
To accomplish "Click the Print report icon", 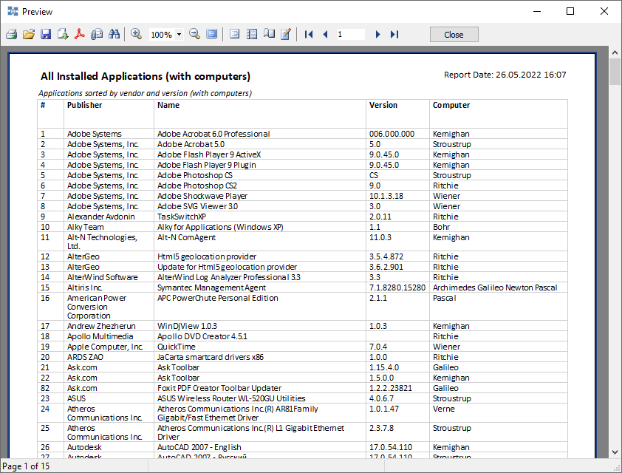I will pos(12,34).
